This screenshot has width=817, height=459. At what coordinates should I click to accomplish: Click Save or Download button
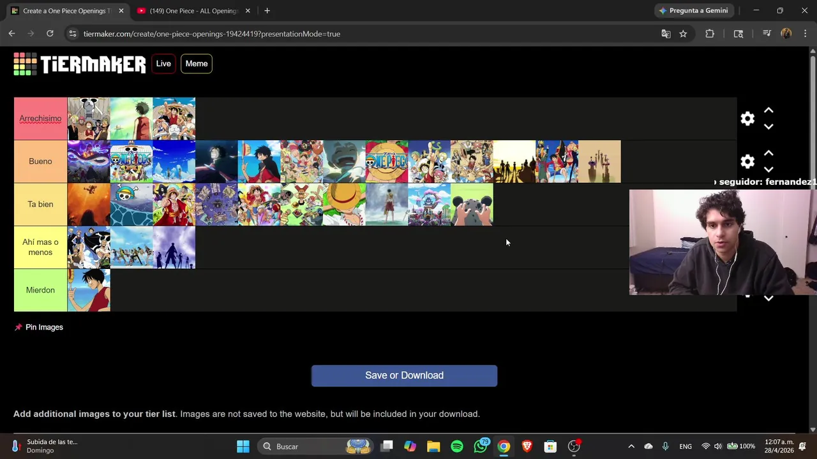[404, 375]
